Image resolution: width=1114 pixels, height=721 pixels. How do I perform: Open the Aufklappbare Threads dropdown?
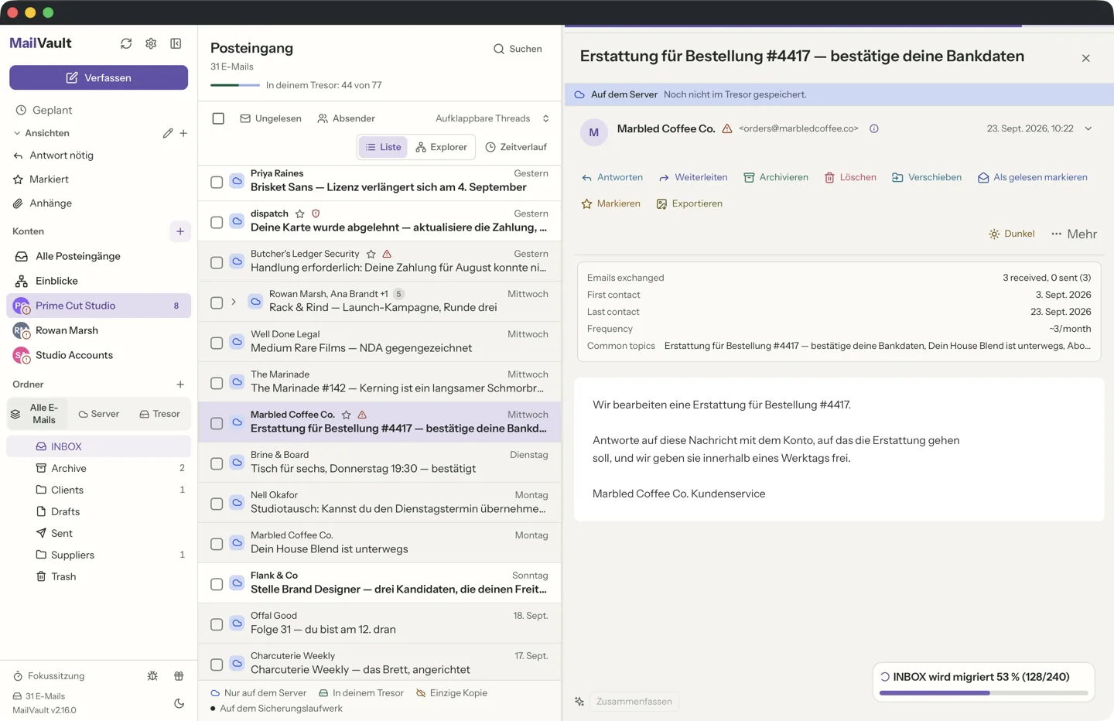[x=492, y=118]
